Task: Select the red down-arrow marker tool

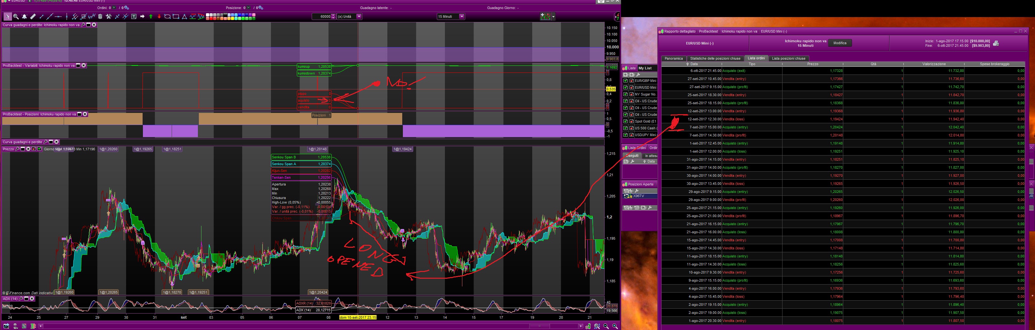Action: pos(159,16)
